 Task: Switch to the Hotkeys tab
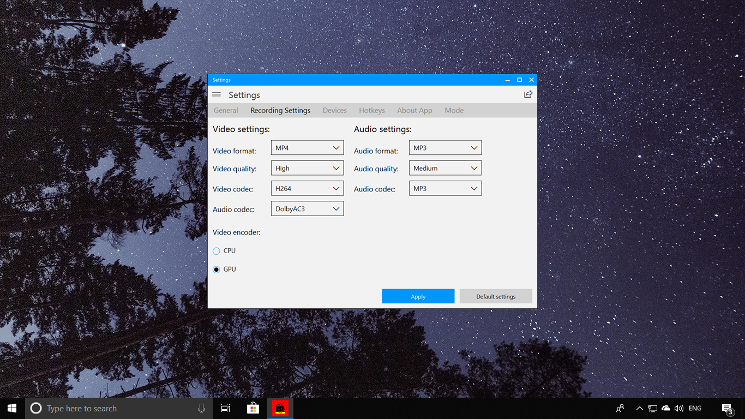tap(371, 110)
